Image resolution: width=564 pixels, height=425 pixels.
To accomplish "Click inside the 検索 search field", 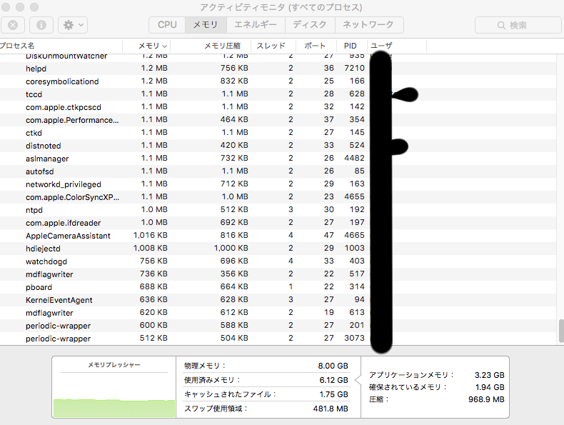I will pos(519,25).
